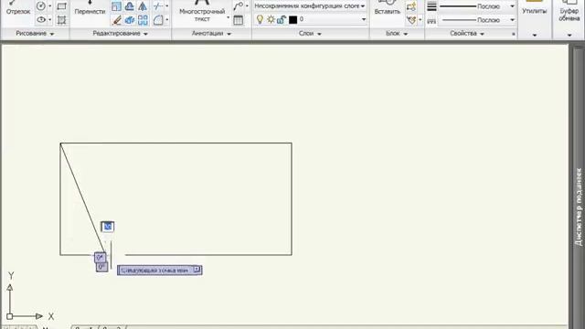Screen dimensions: 585x329
Task: Expand the Редактирование panel title
Action: pyautogui.click(x=120, y=34)
